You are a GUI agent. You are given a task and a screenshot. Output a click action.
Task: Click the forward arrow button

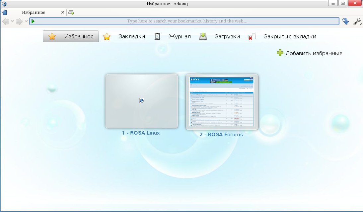[20, 21]
